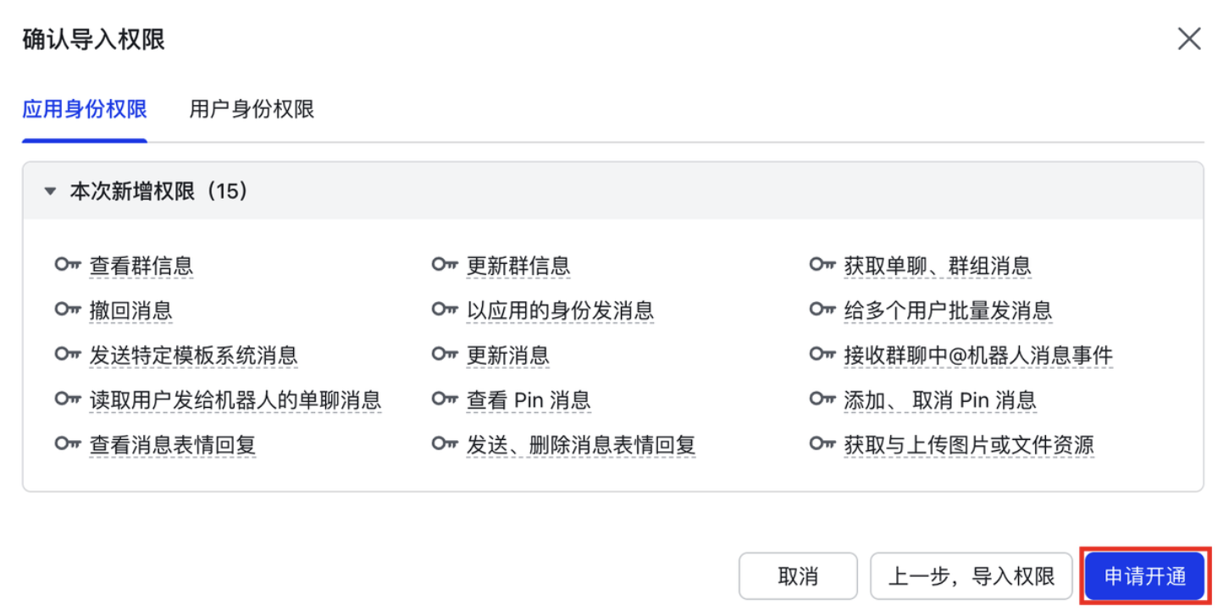Click the 申请开通 button
Image resolution: width=1218 pixels, height=616 pixels.
tap(1145, 575)
